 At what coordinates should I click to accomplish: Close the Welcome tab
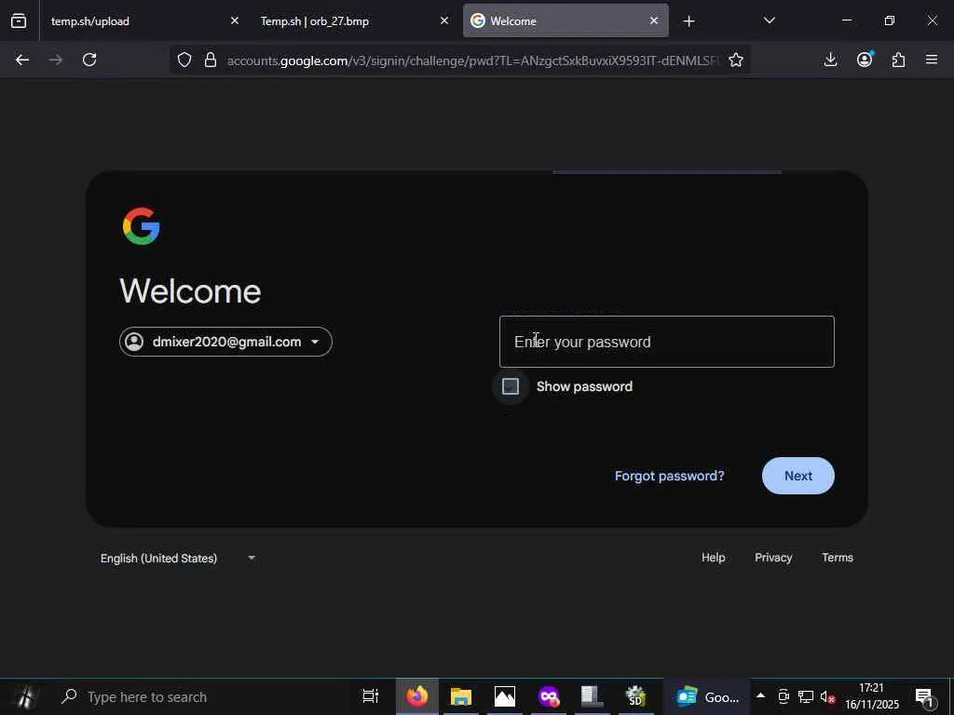coord(653,20)
